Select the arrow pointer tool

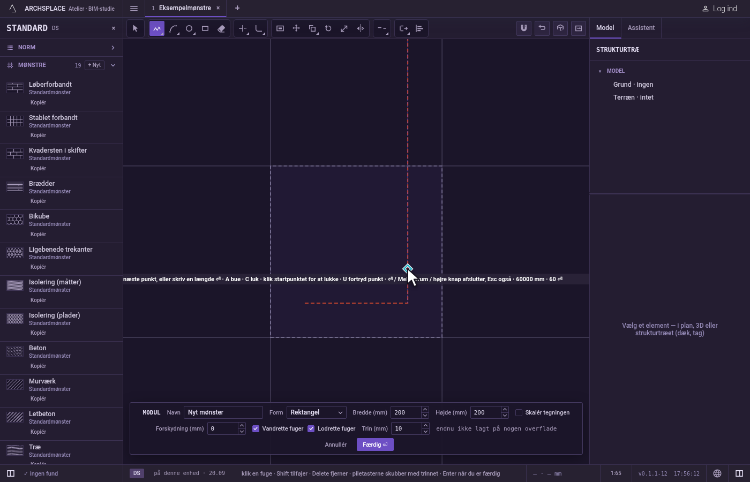[135, 28]
